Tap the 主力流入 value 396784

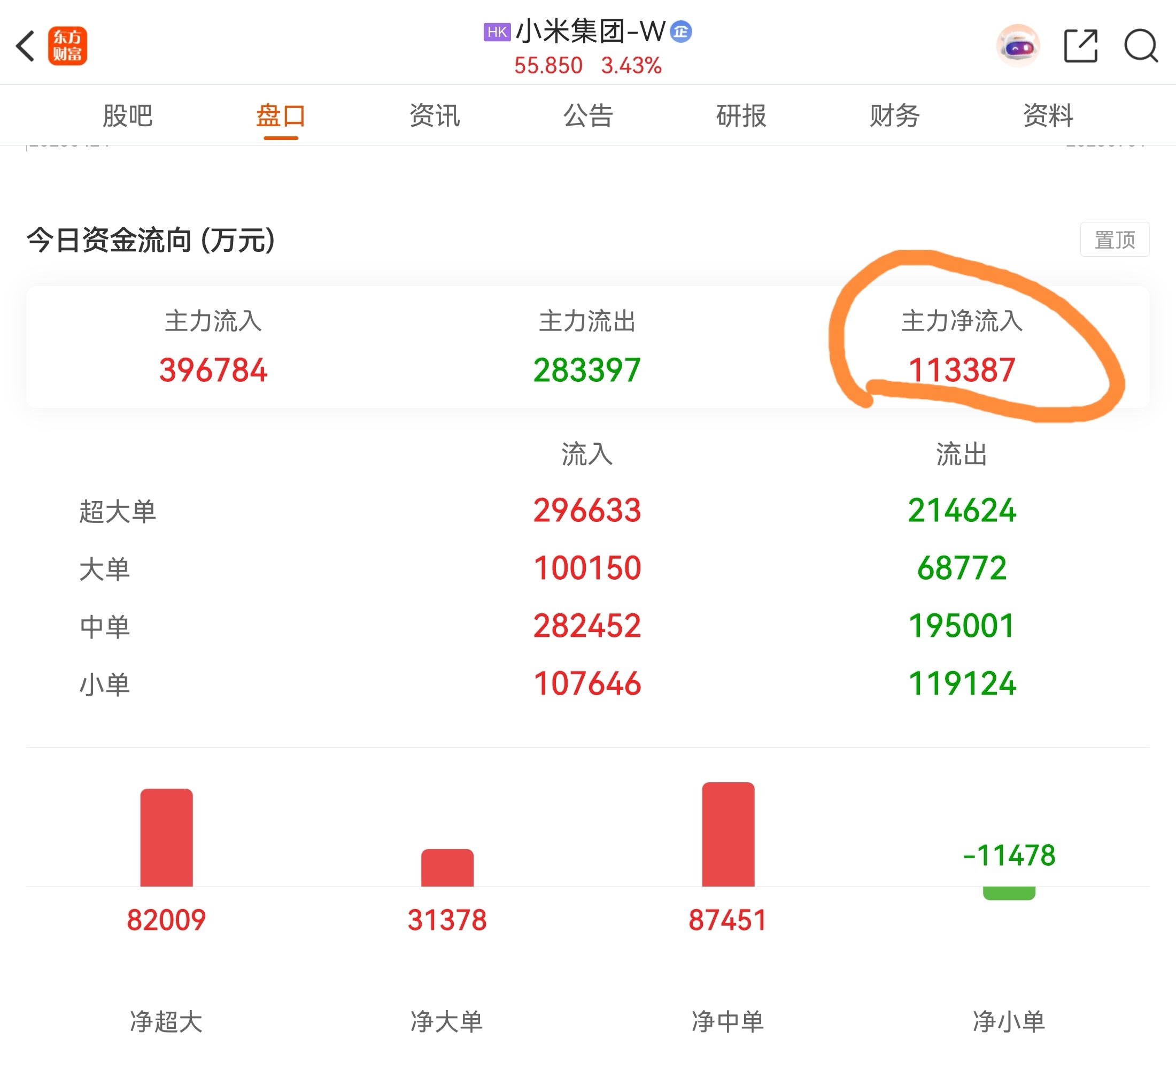pos(213,370)
